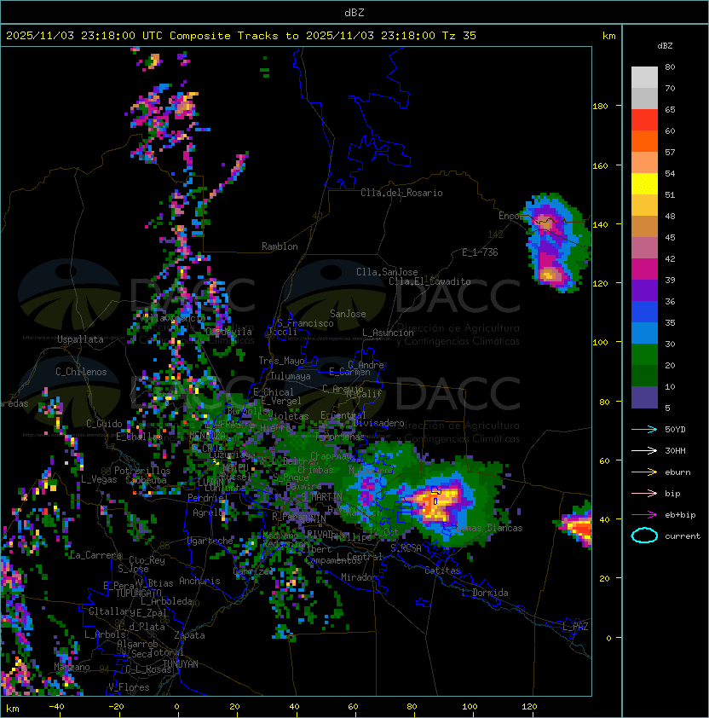Click the white 30HM arrow in legend

(644, 450)
